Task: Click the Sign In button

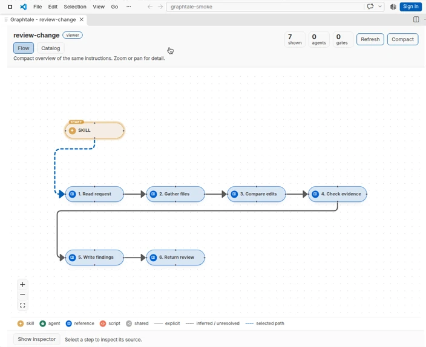Action: click(410, 7)
